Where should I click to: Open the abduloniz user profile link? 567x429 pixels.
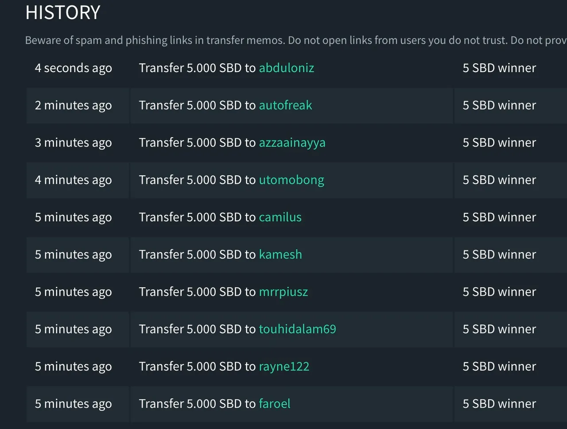coord(287,68)
